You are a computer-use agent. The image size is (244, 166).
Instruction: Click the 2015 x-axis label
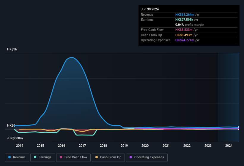click(40, 146)
